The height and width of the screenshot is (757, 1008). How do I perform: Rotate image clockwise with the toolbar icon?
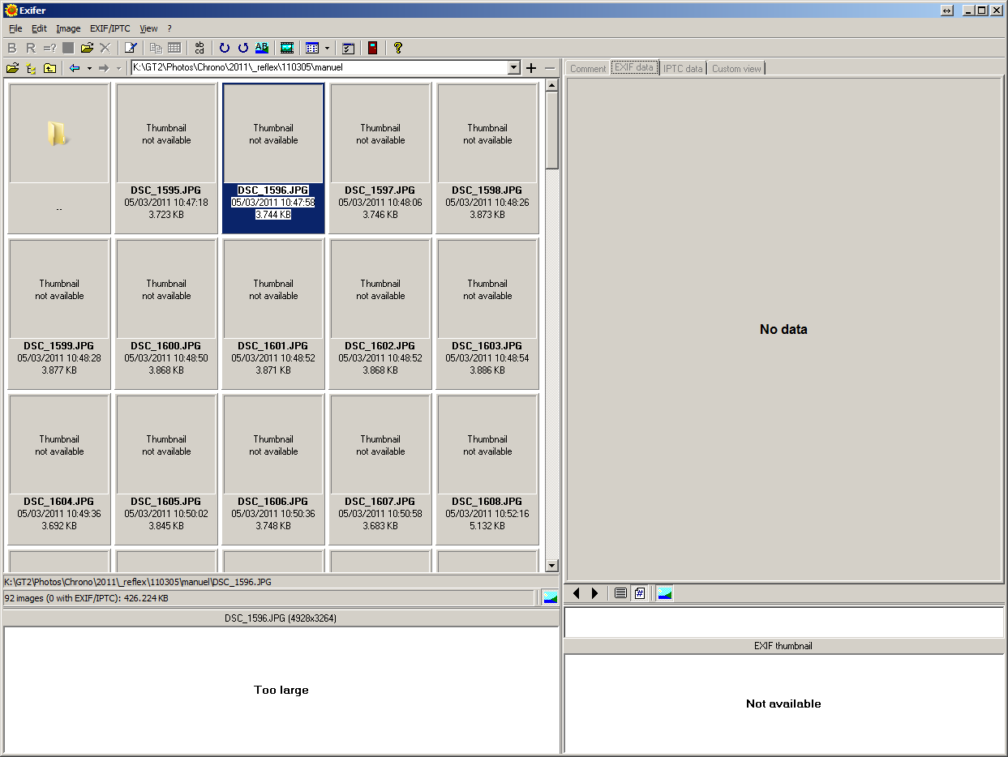[225, 48]
